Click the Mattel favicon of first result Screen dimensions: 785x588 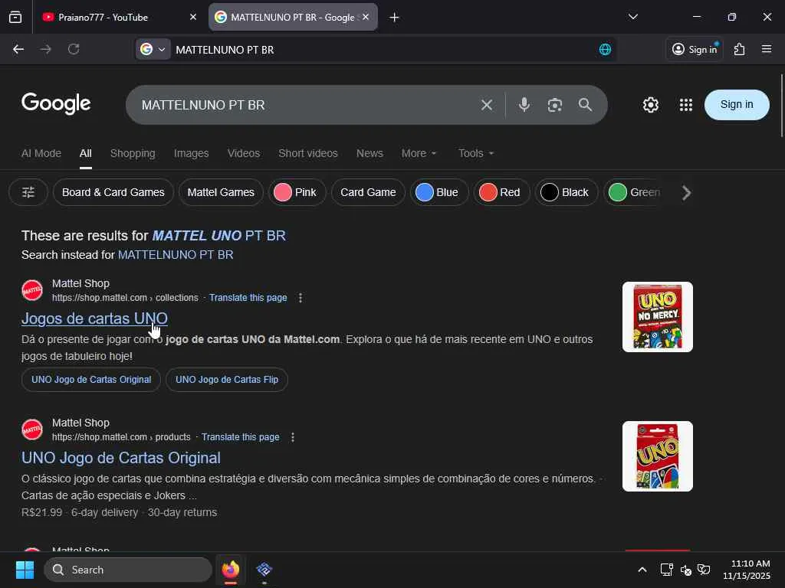click(32, 290)
